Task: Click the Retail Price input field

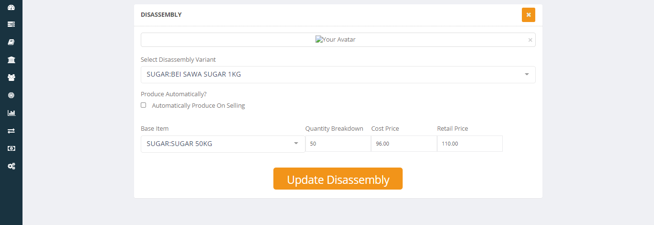Action: [470, 144]
